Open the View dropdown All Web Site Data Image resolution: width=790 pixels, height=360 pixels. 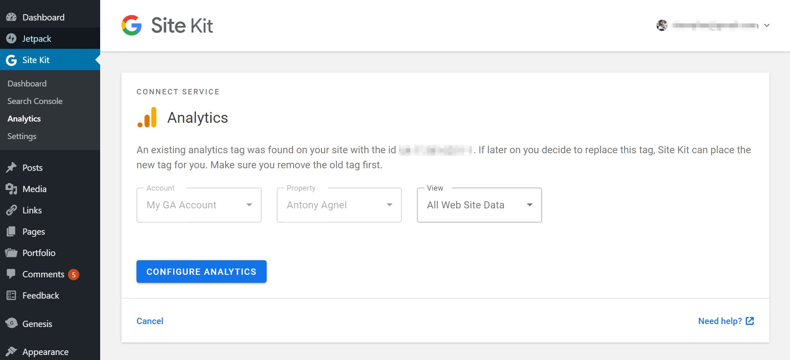[x=480, y=205]
